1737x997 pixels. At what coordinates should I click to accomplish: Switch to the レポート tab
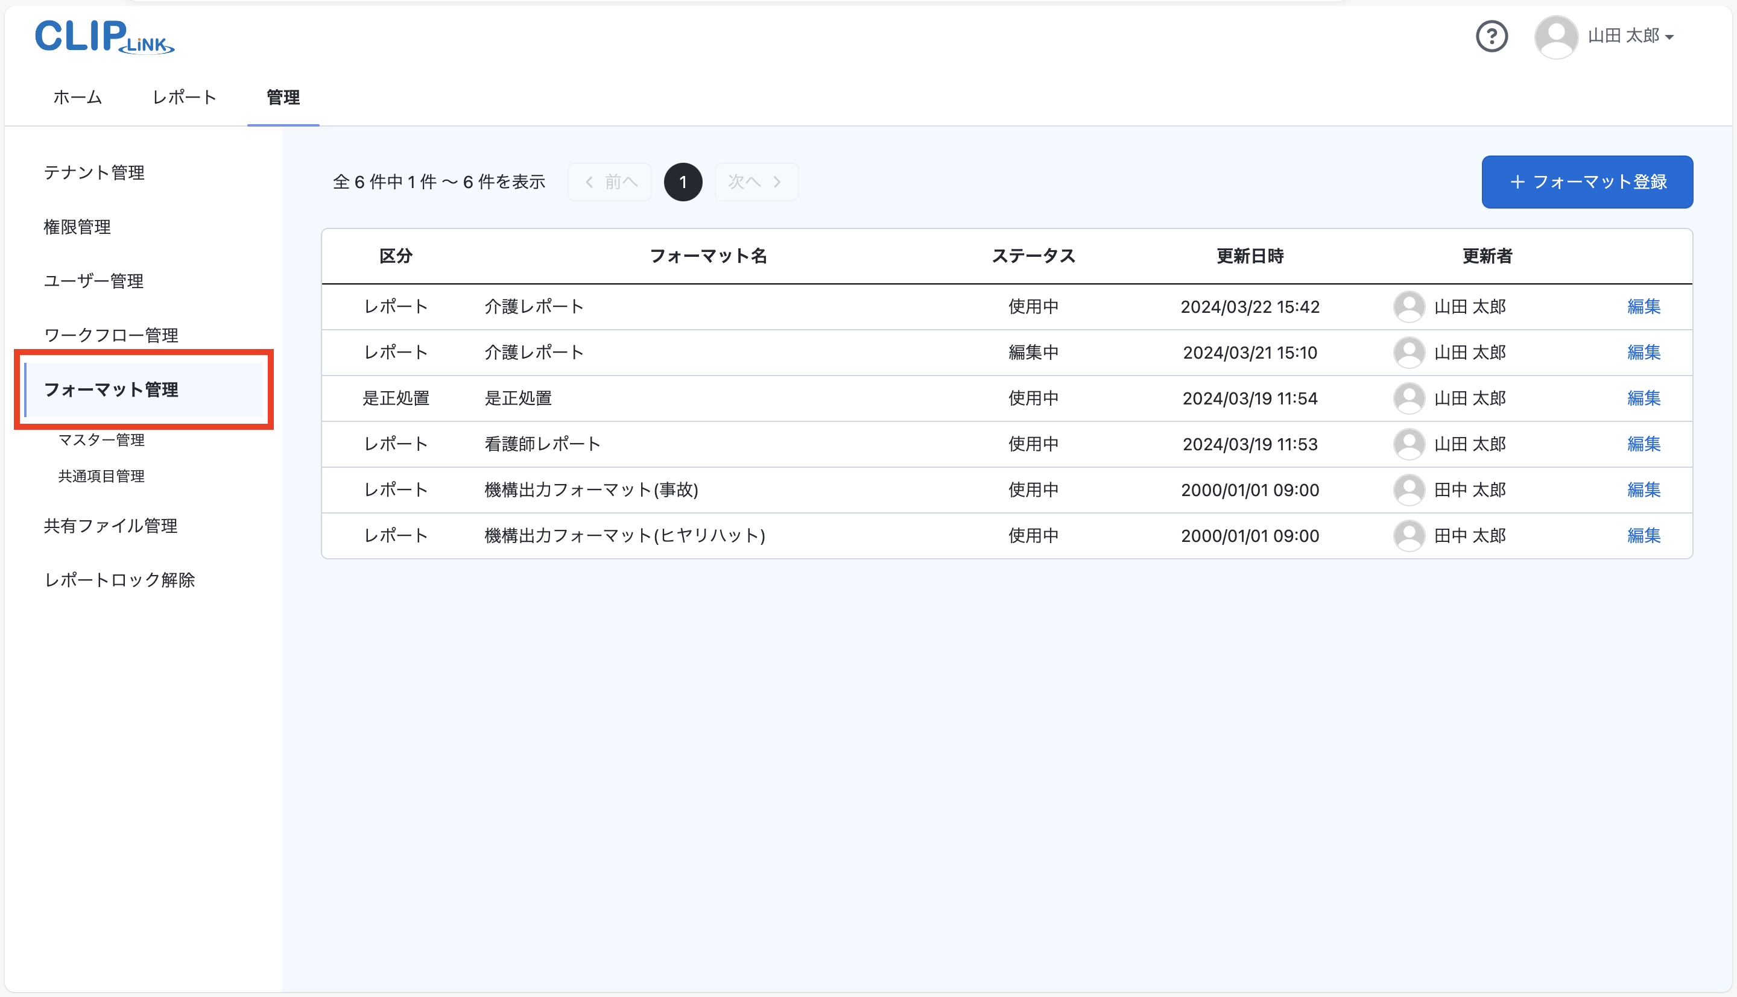(x=184, y=97)
